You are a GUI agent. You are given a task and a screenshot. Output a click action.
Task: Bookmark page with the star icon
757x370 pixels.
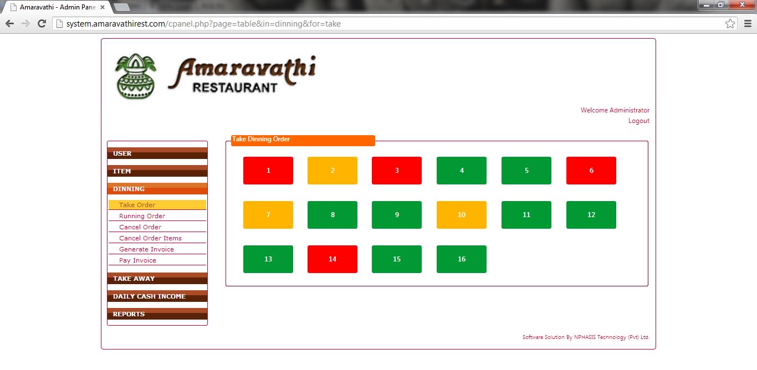[x=730, y=24]
